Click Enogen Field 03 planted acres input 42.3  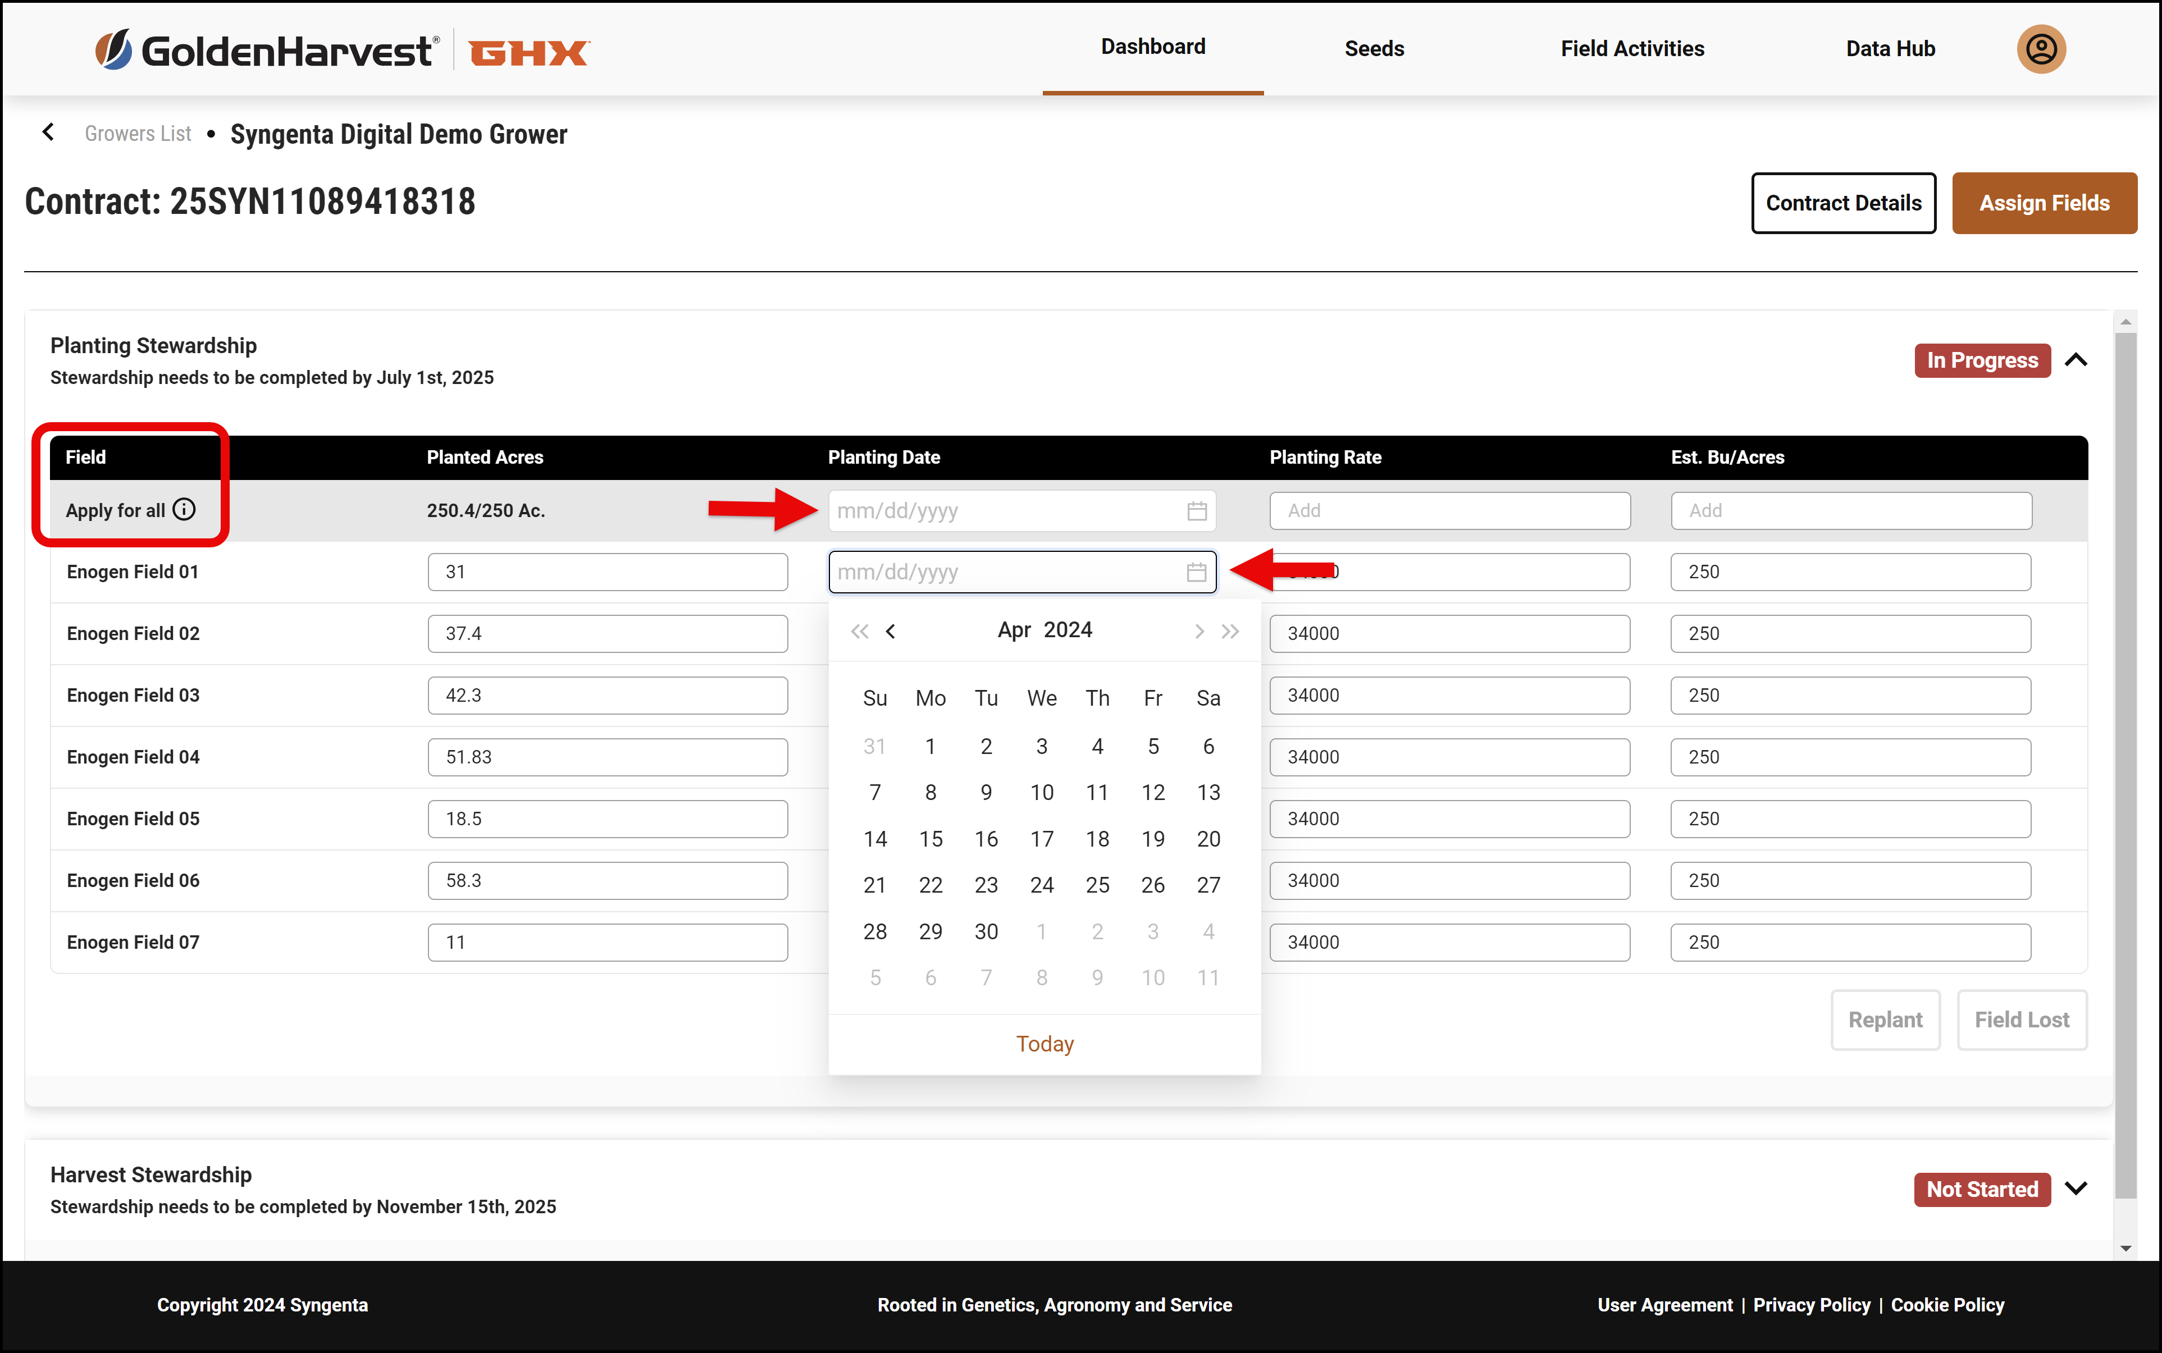click(608, 695)
